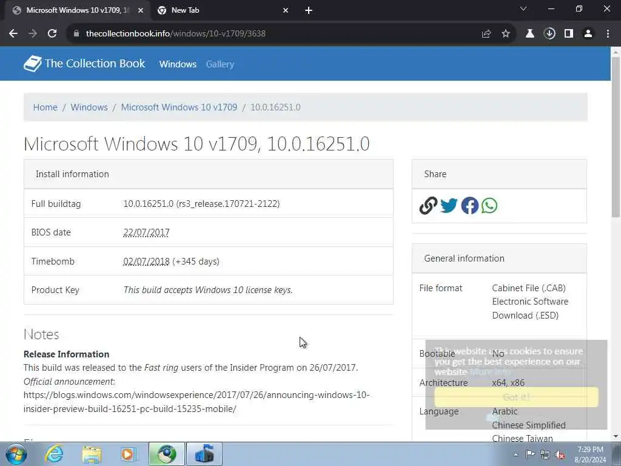Toggle the side panel icon
Image resolution: width=621 pixels, height=466 pixels.
point(569,34)
